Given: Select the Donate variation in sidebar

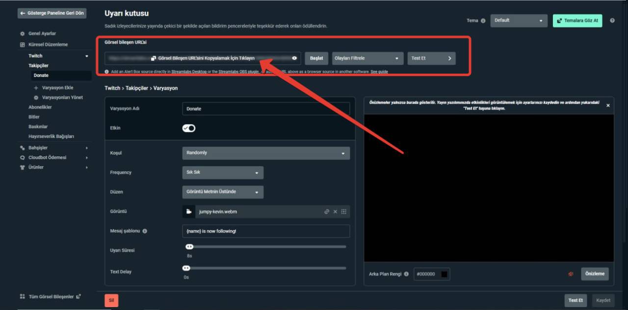Looking at the screenshot, I should [x=61, y=76].
